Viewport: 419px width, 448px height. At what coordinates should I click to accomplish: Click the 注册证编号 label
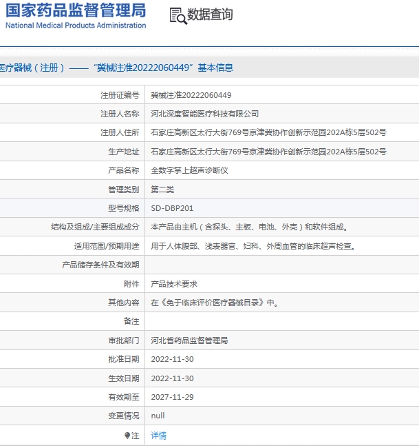click(x=120, y=95)
